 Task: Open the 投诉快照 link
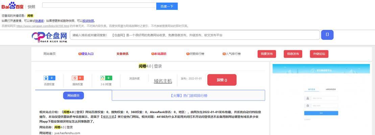88,21
